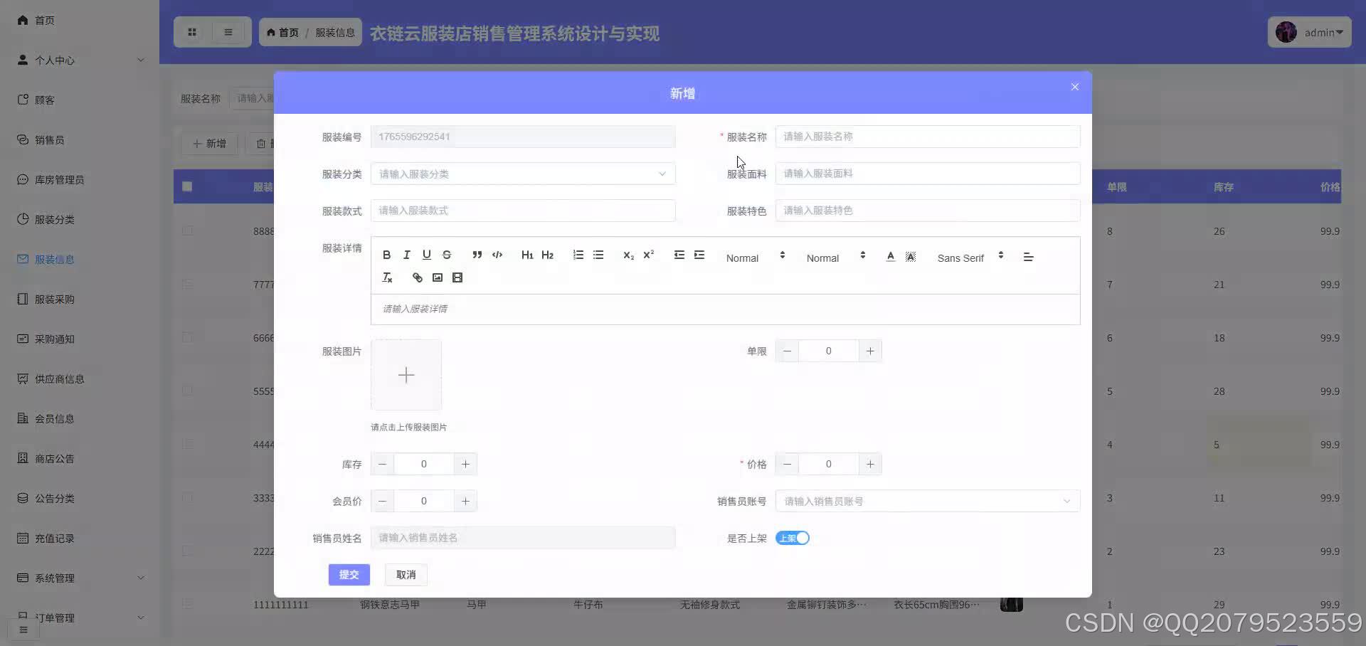
Task: Apply Heading 2 style
Action: (x=547, y=255)
